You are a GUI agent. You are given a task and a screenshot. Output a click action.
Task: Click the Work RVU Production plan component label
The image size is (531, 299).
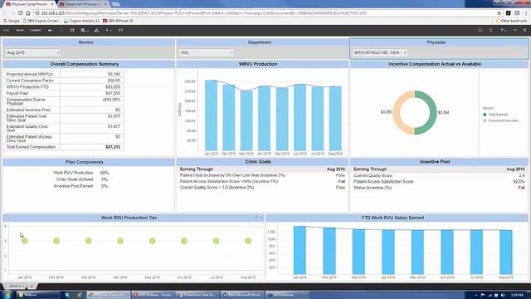pyautogui.click(x=73, y=173)
